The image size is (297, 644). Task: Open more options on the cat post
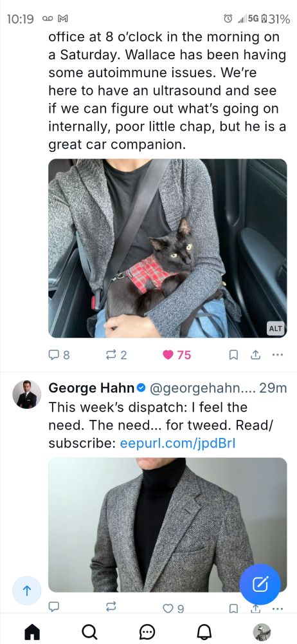[x=278, y=355]
